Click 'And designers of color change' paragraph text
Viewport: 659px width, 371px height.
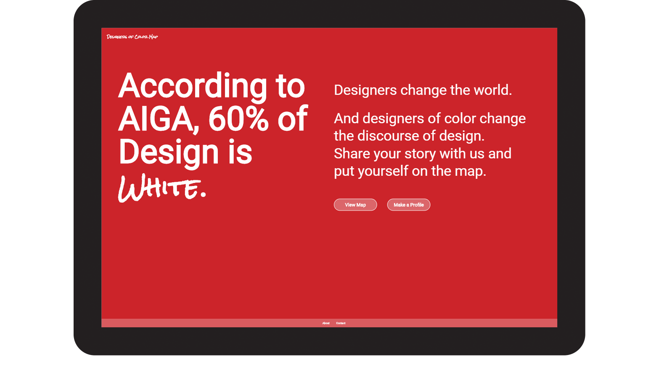430,119
